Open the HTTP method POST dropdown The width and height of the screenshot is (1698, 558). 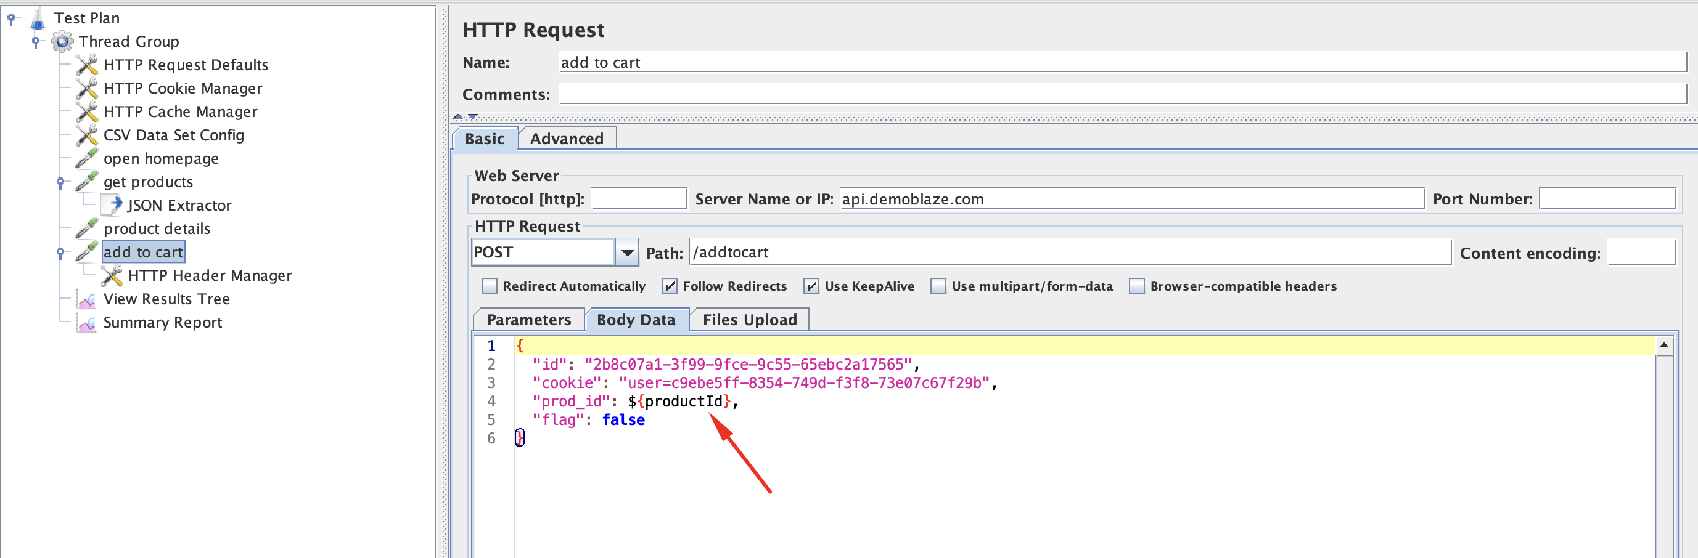tap(627, 253)
